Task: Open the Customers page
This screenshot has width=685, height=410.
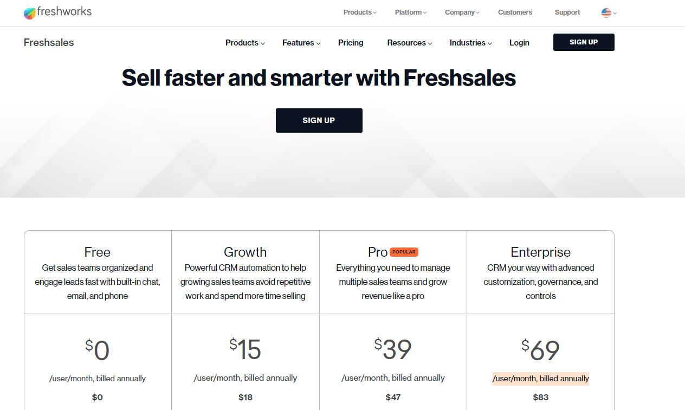Action: tap(515, 12)
